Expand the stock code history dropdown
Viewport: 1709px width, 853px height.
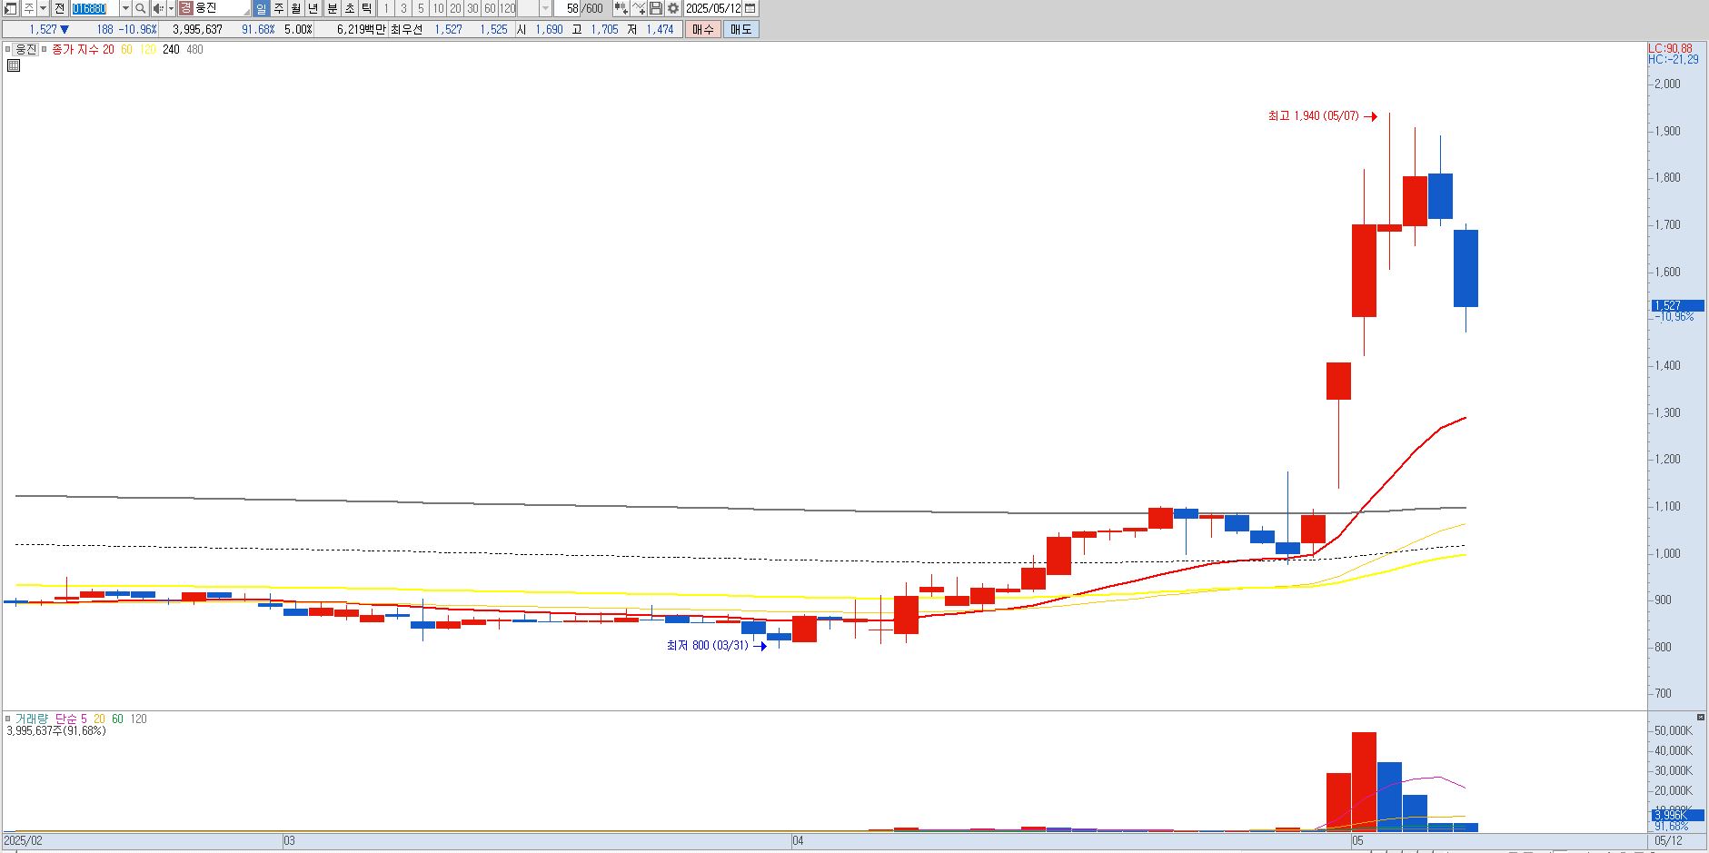pos(125,8)
